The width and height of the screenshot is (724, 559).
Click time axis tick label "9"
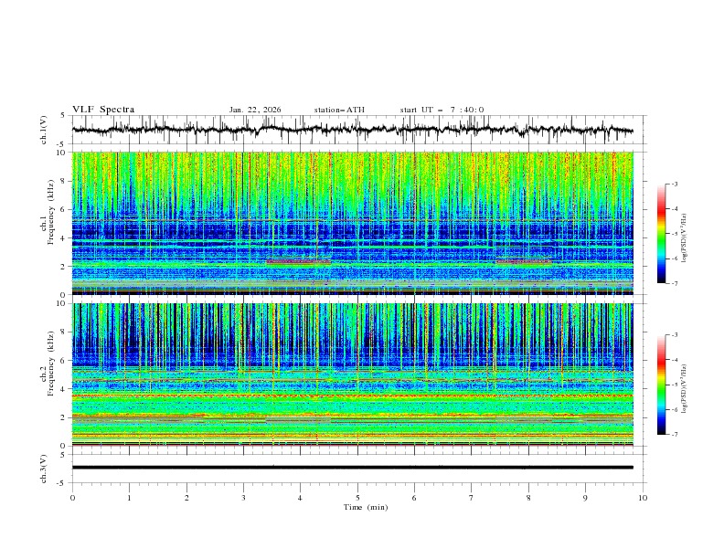coord(585,498)
